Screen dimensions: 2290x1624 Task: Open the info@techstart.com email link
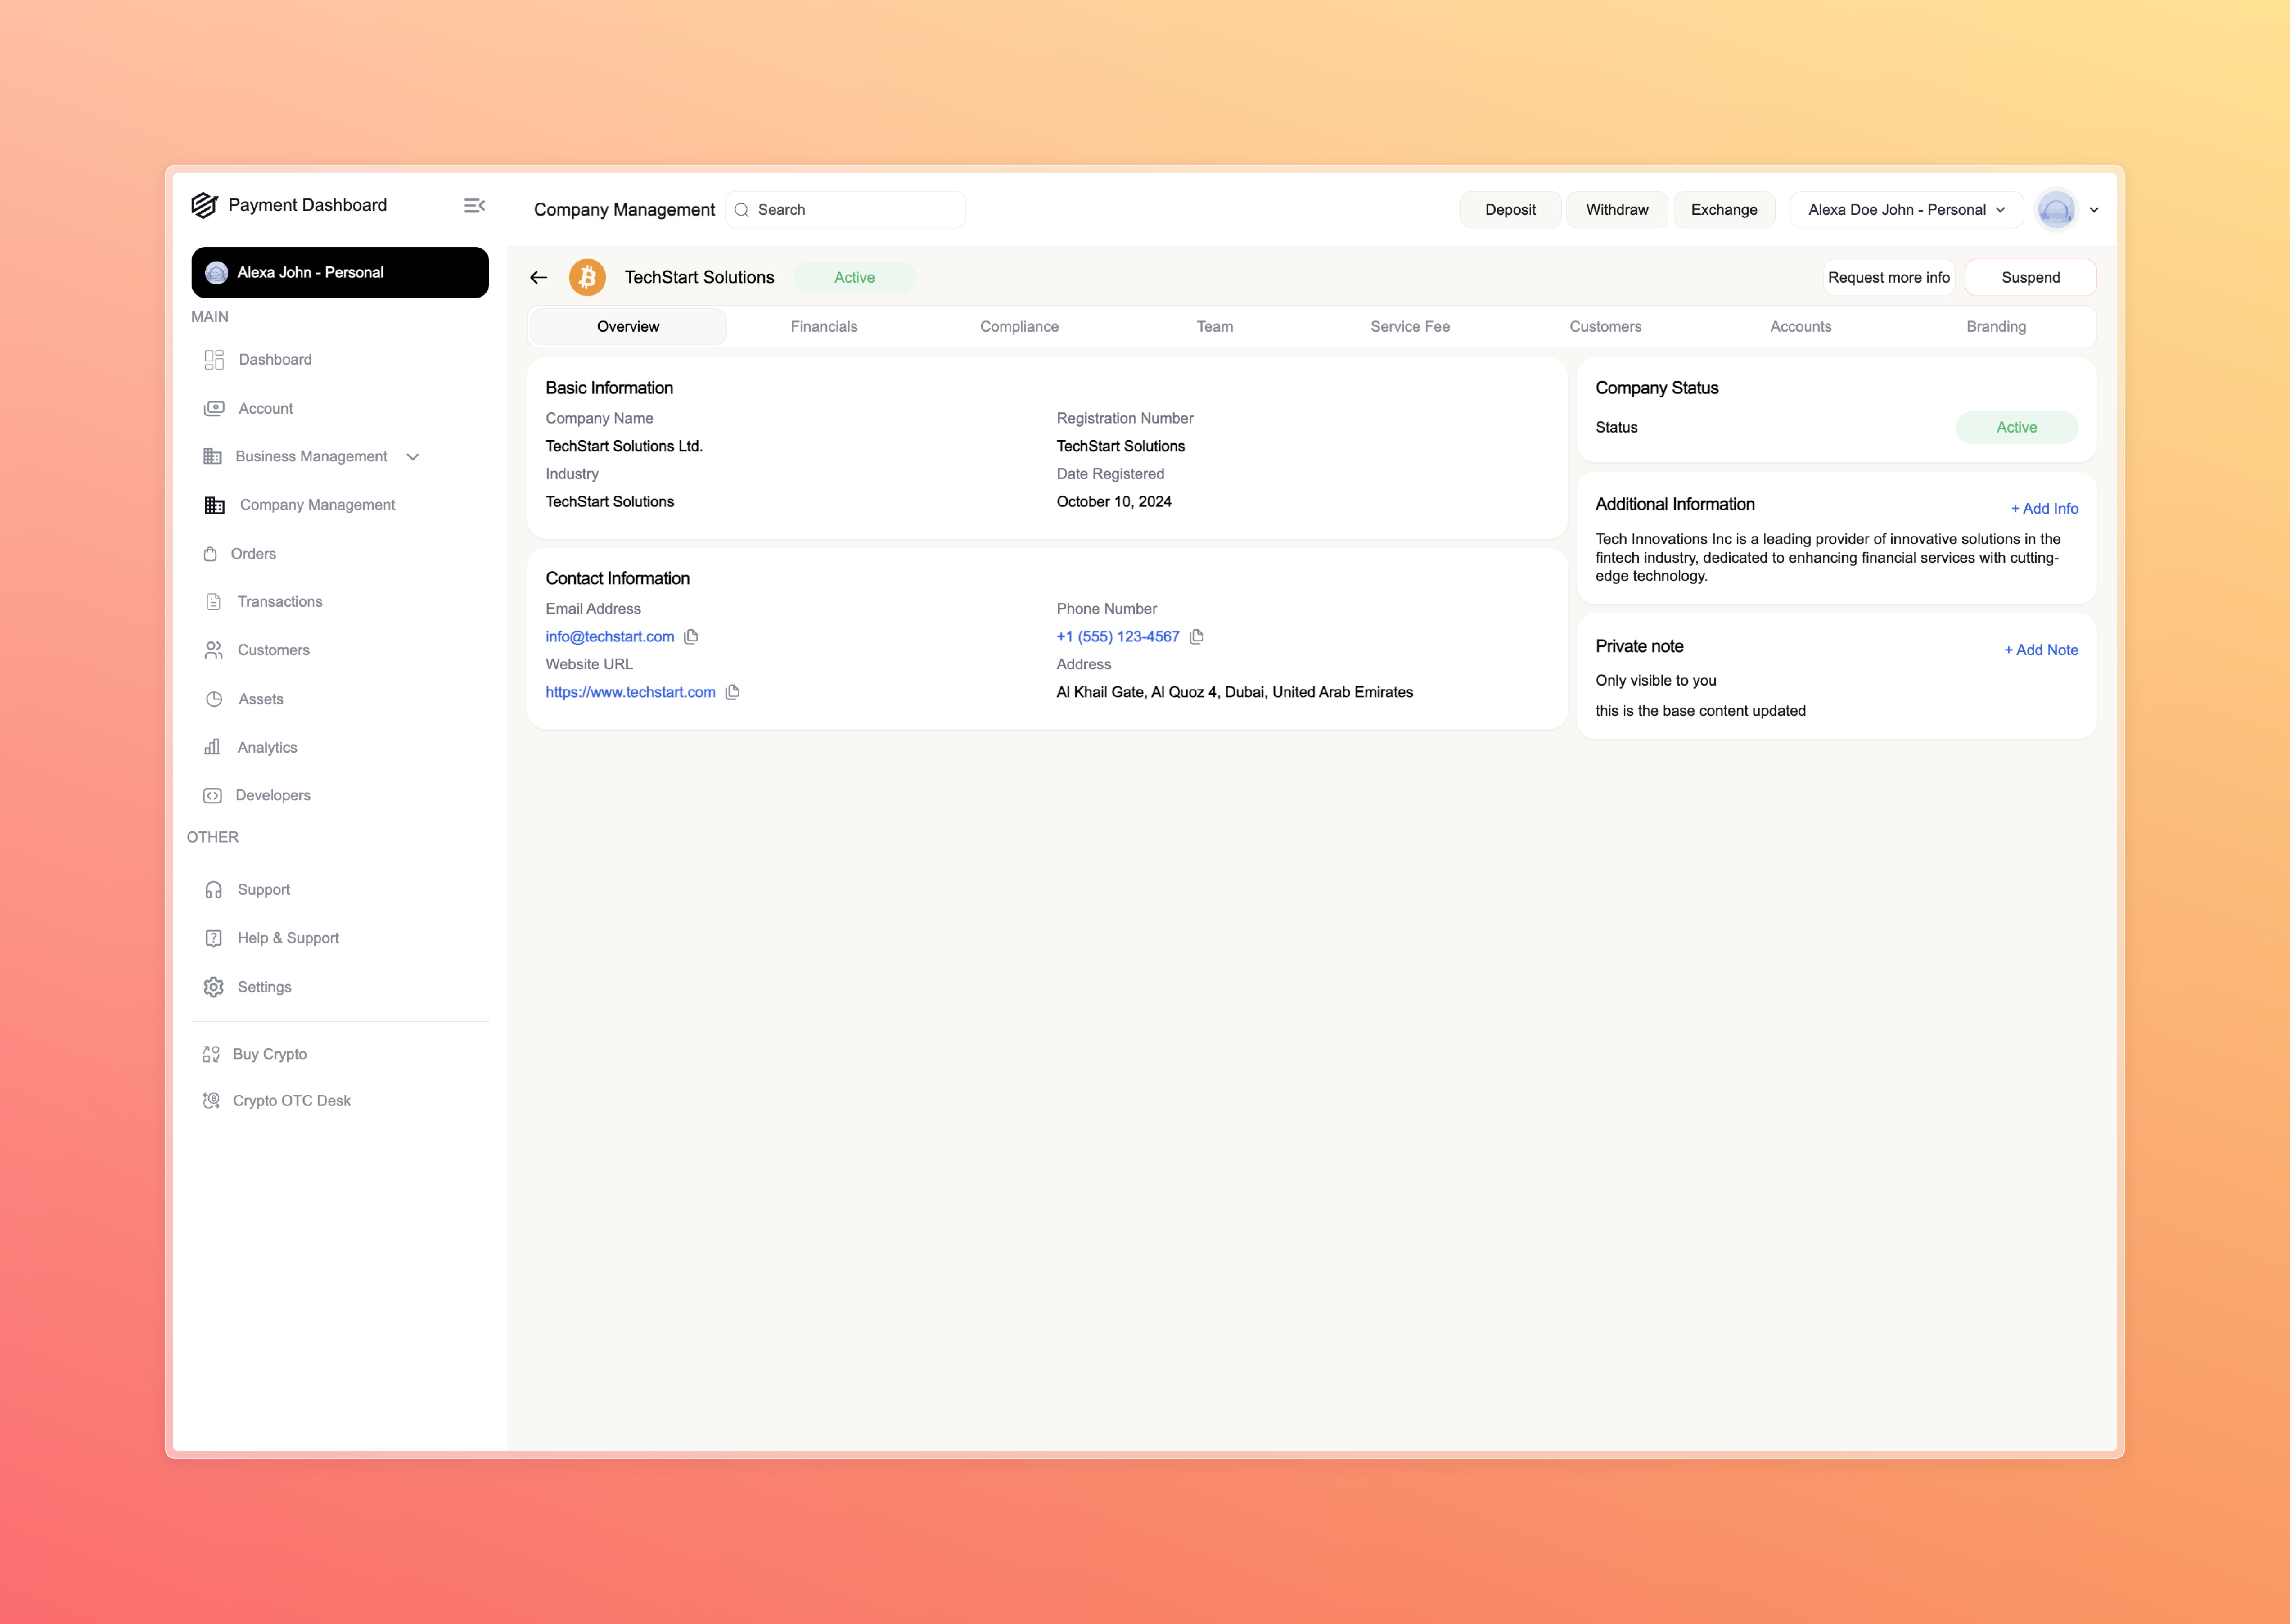(610, 637)
